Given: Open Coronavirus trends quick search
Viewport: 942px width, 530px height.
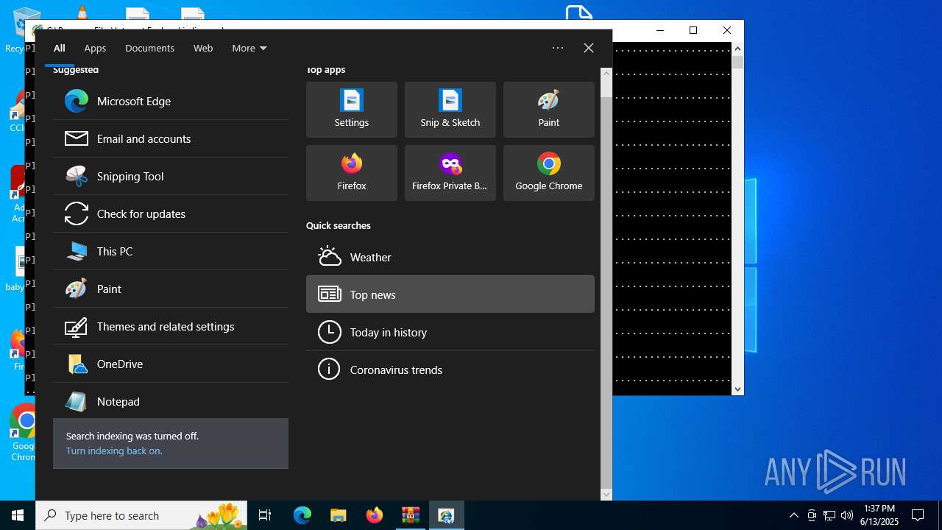Looking at the screenshot, I should point(450,370).
